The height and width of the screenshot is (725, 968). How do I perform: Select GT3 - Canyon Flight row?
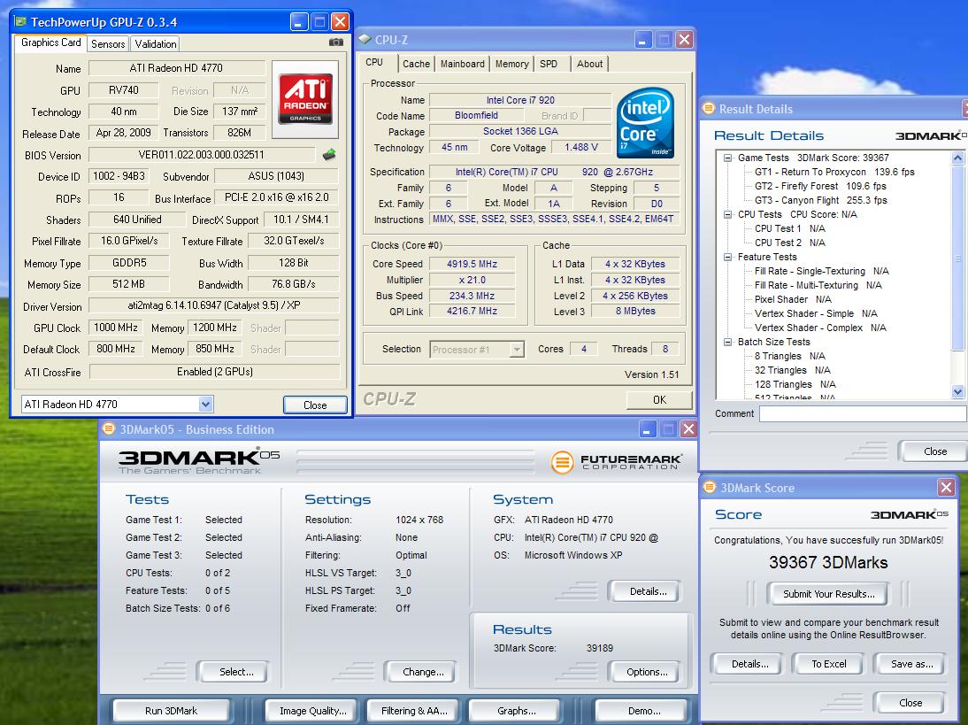[820, 200]
